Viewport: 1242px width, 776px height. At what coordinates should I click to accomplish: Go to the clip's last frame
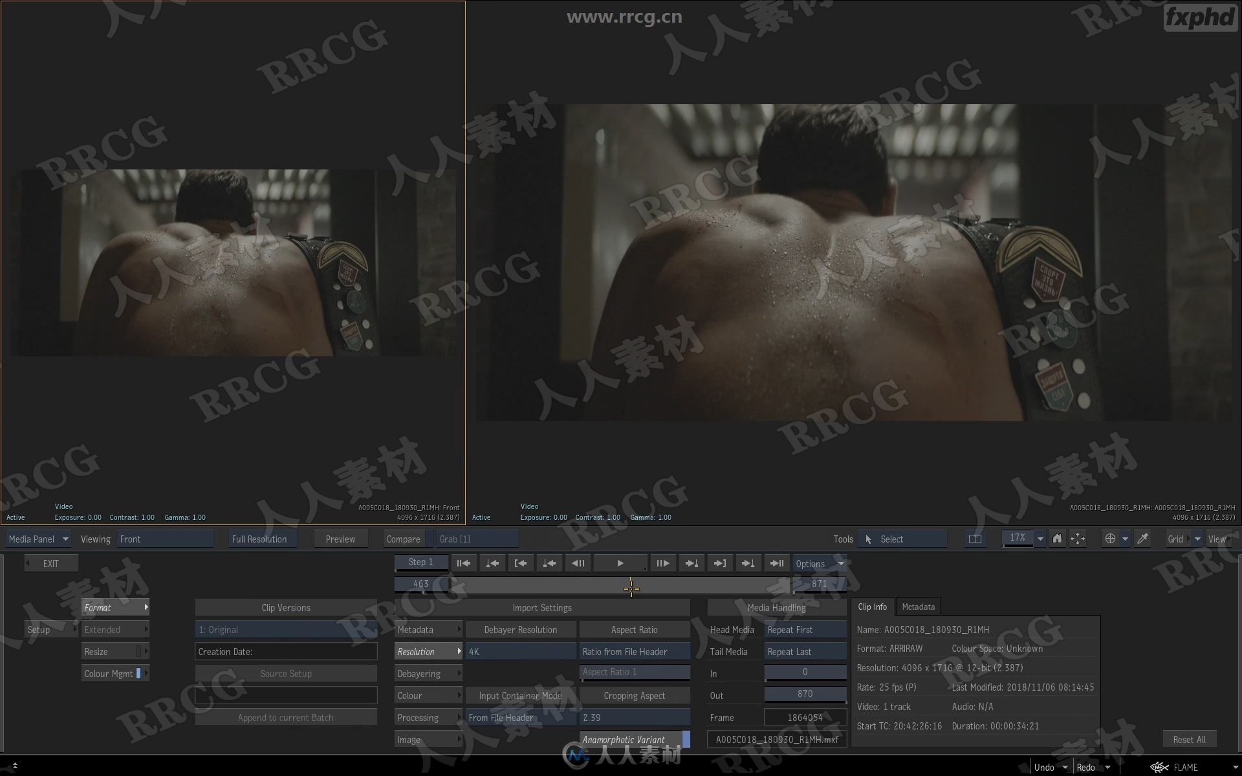[777, 563]
